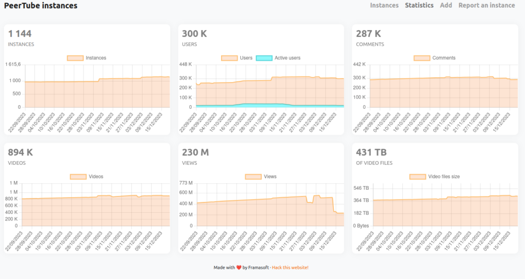The width and height of the screenshot is (525, 279).
Task: Click the heart icon in the footer
Action: (x=239, y=268)
